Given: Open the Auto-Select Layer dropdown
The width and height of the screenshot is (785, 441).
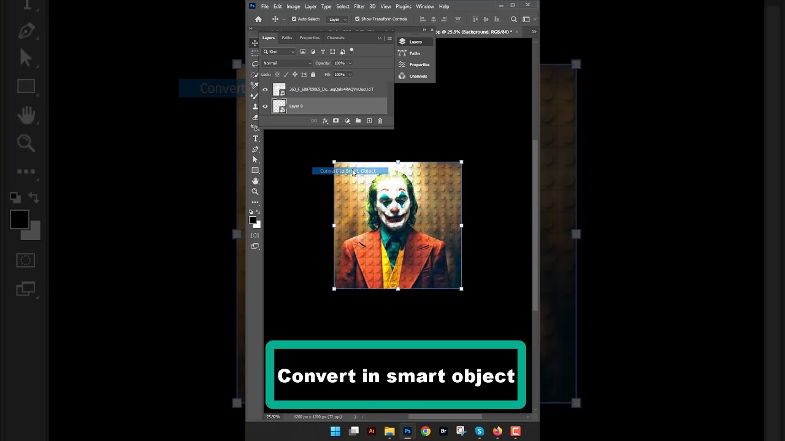Looking at the screenshot, I should (337, 19).
